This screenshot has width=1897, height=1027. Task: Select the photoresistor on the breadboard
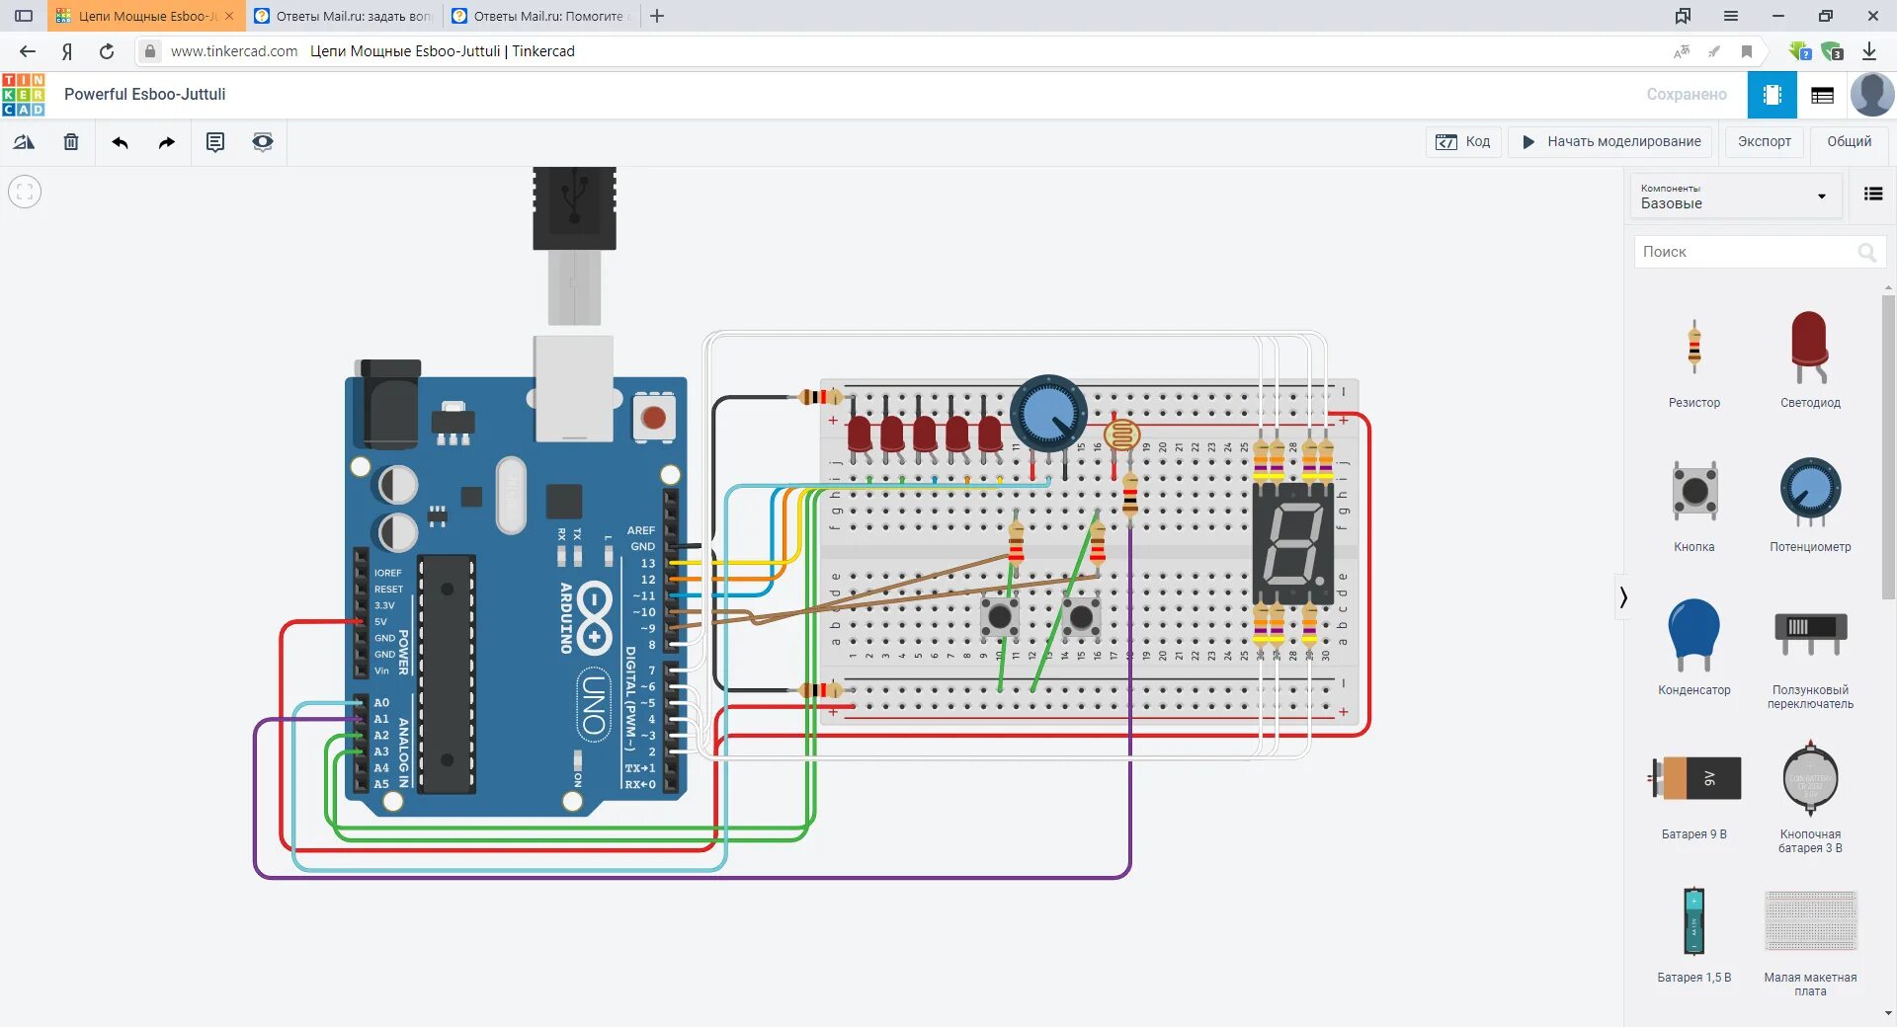[x=1121, y=434]
